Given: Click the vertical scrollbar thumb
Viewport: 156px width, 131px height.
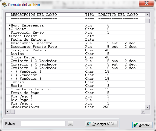Looking at the screenshot, I should 148,21.
